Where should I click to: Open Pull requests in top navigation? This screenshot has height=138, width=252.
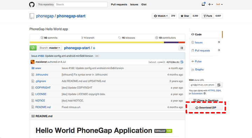pyautogui.click(x=119, y=5)
